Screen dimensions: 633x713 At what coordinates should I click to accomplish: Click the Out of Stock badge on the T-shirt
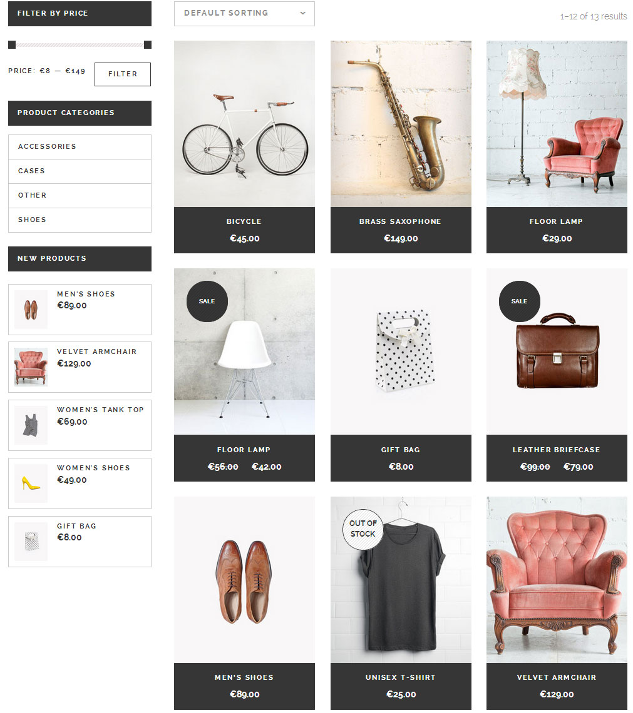pos(363,529)
